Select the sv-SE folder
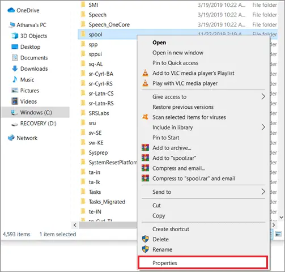Screen dimensions: 285x272 point(95,133)
